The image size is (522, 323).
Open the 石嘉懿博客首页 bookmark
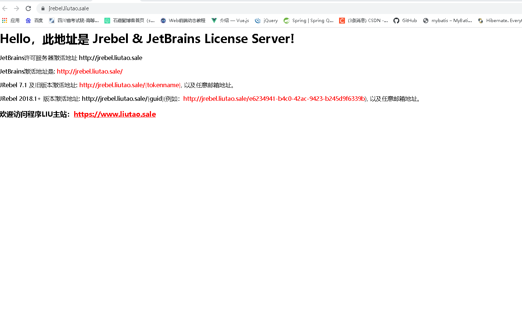[129, 21]
